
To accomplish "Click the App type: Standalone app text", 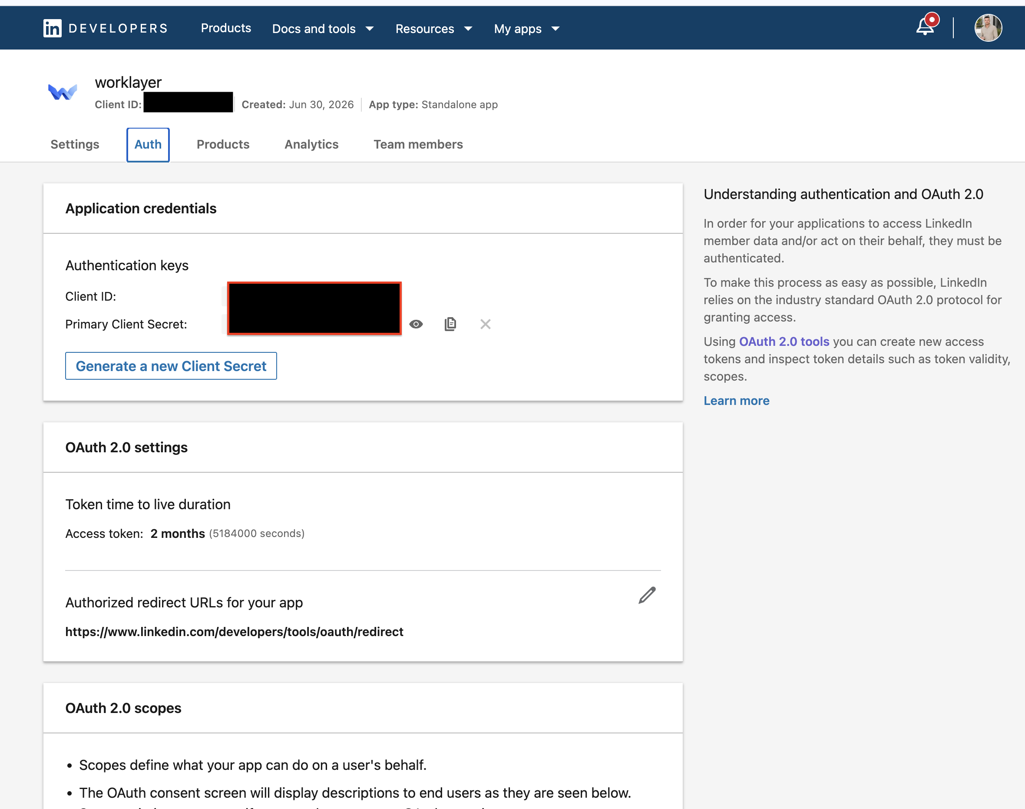I will coord(433,104).
